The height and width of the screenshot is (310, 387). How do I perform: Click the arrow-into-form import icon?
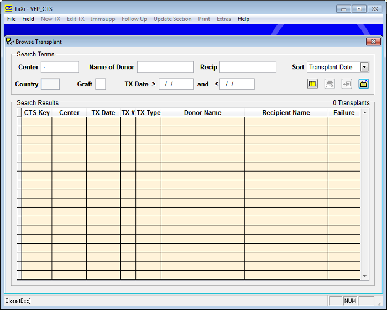(x=347, y=84)
